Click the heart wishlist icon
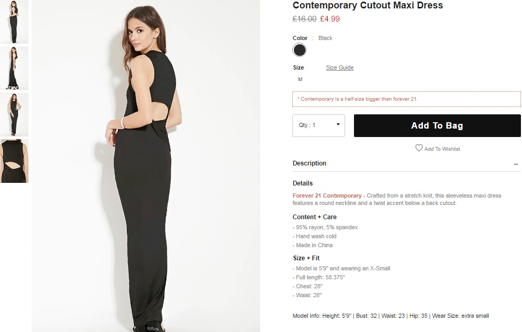The width and height of the screenshot is (522, 332). (419, 148)
